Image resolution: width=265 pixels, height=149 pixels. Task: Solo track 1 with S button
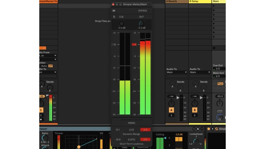(x=41, y=115)
